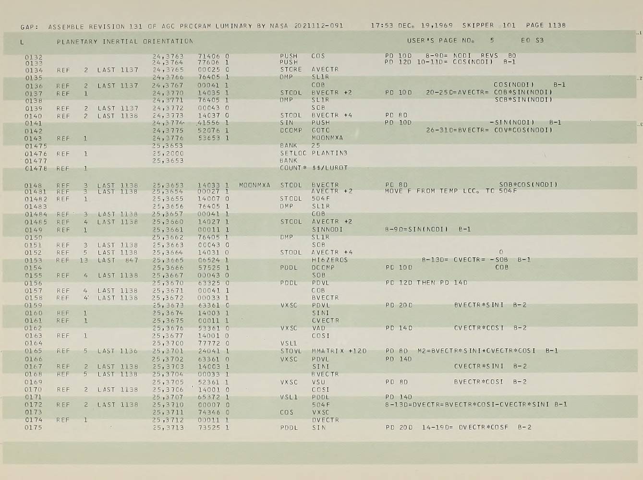Select octal word '41556' on line 0141
The height and width of the screenshot is (480, 643).
coord(209,123)
